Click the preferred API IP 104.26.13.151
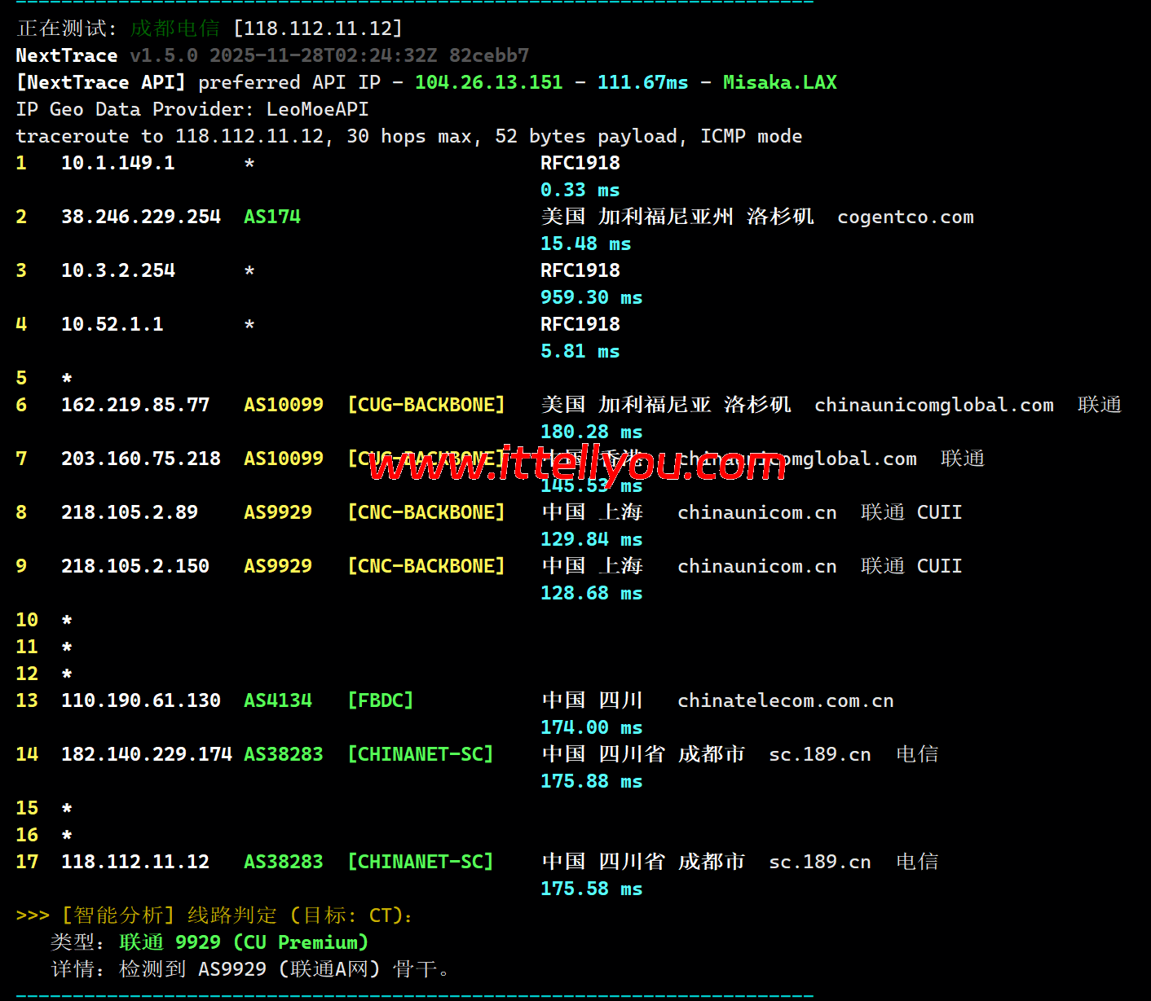This screenshot has width=1151, height=1001. pyautogui.click(x=488, y=82)
